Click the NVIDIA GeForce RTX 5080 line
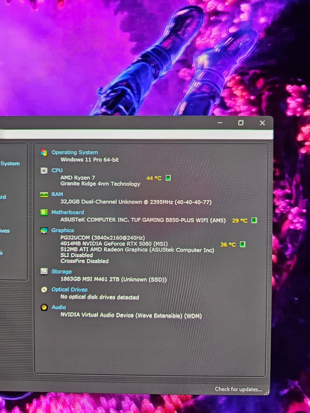Image resolution: width=310 pixels, height=413 pixels. pyautogui.click(x=114, y=244)
